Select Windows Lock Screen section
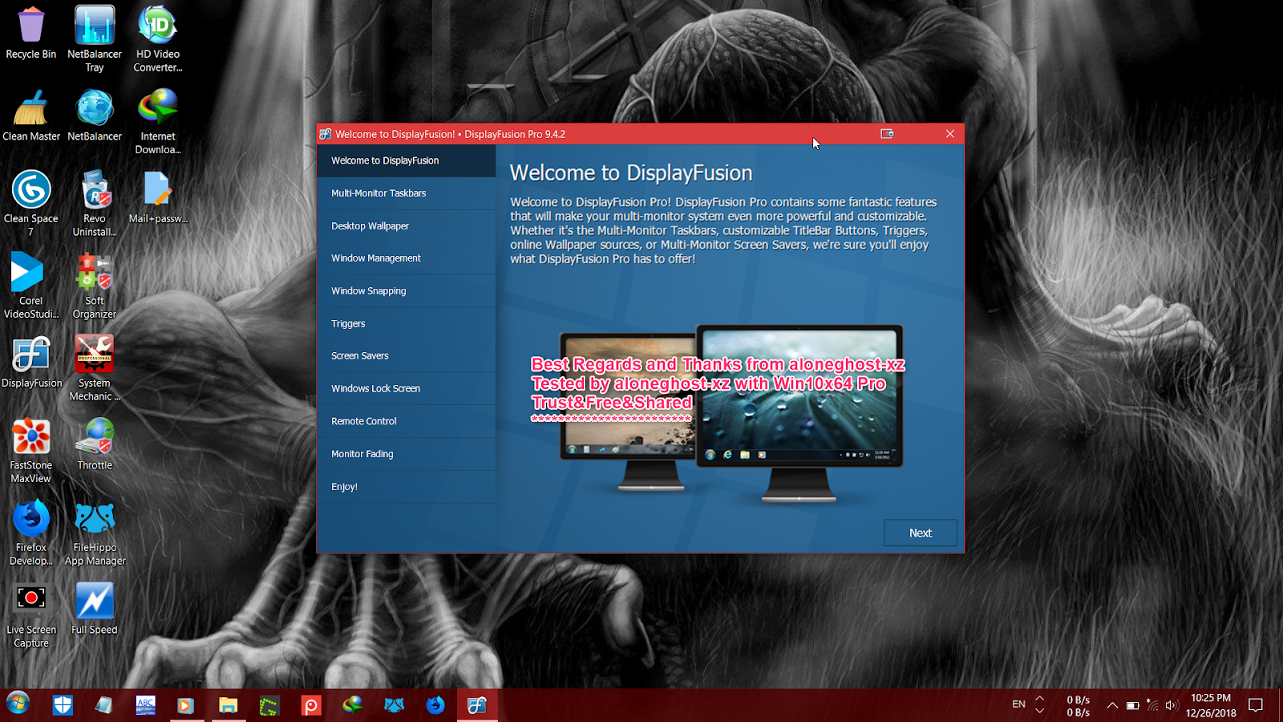 407,388
